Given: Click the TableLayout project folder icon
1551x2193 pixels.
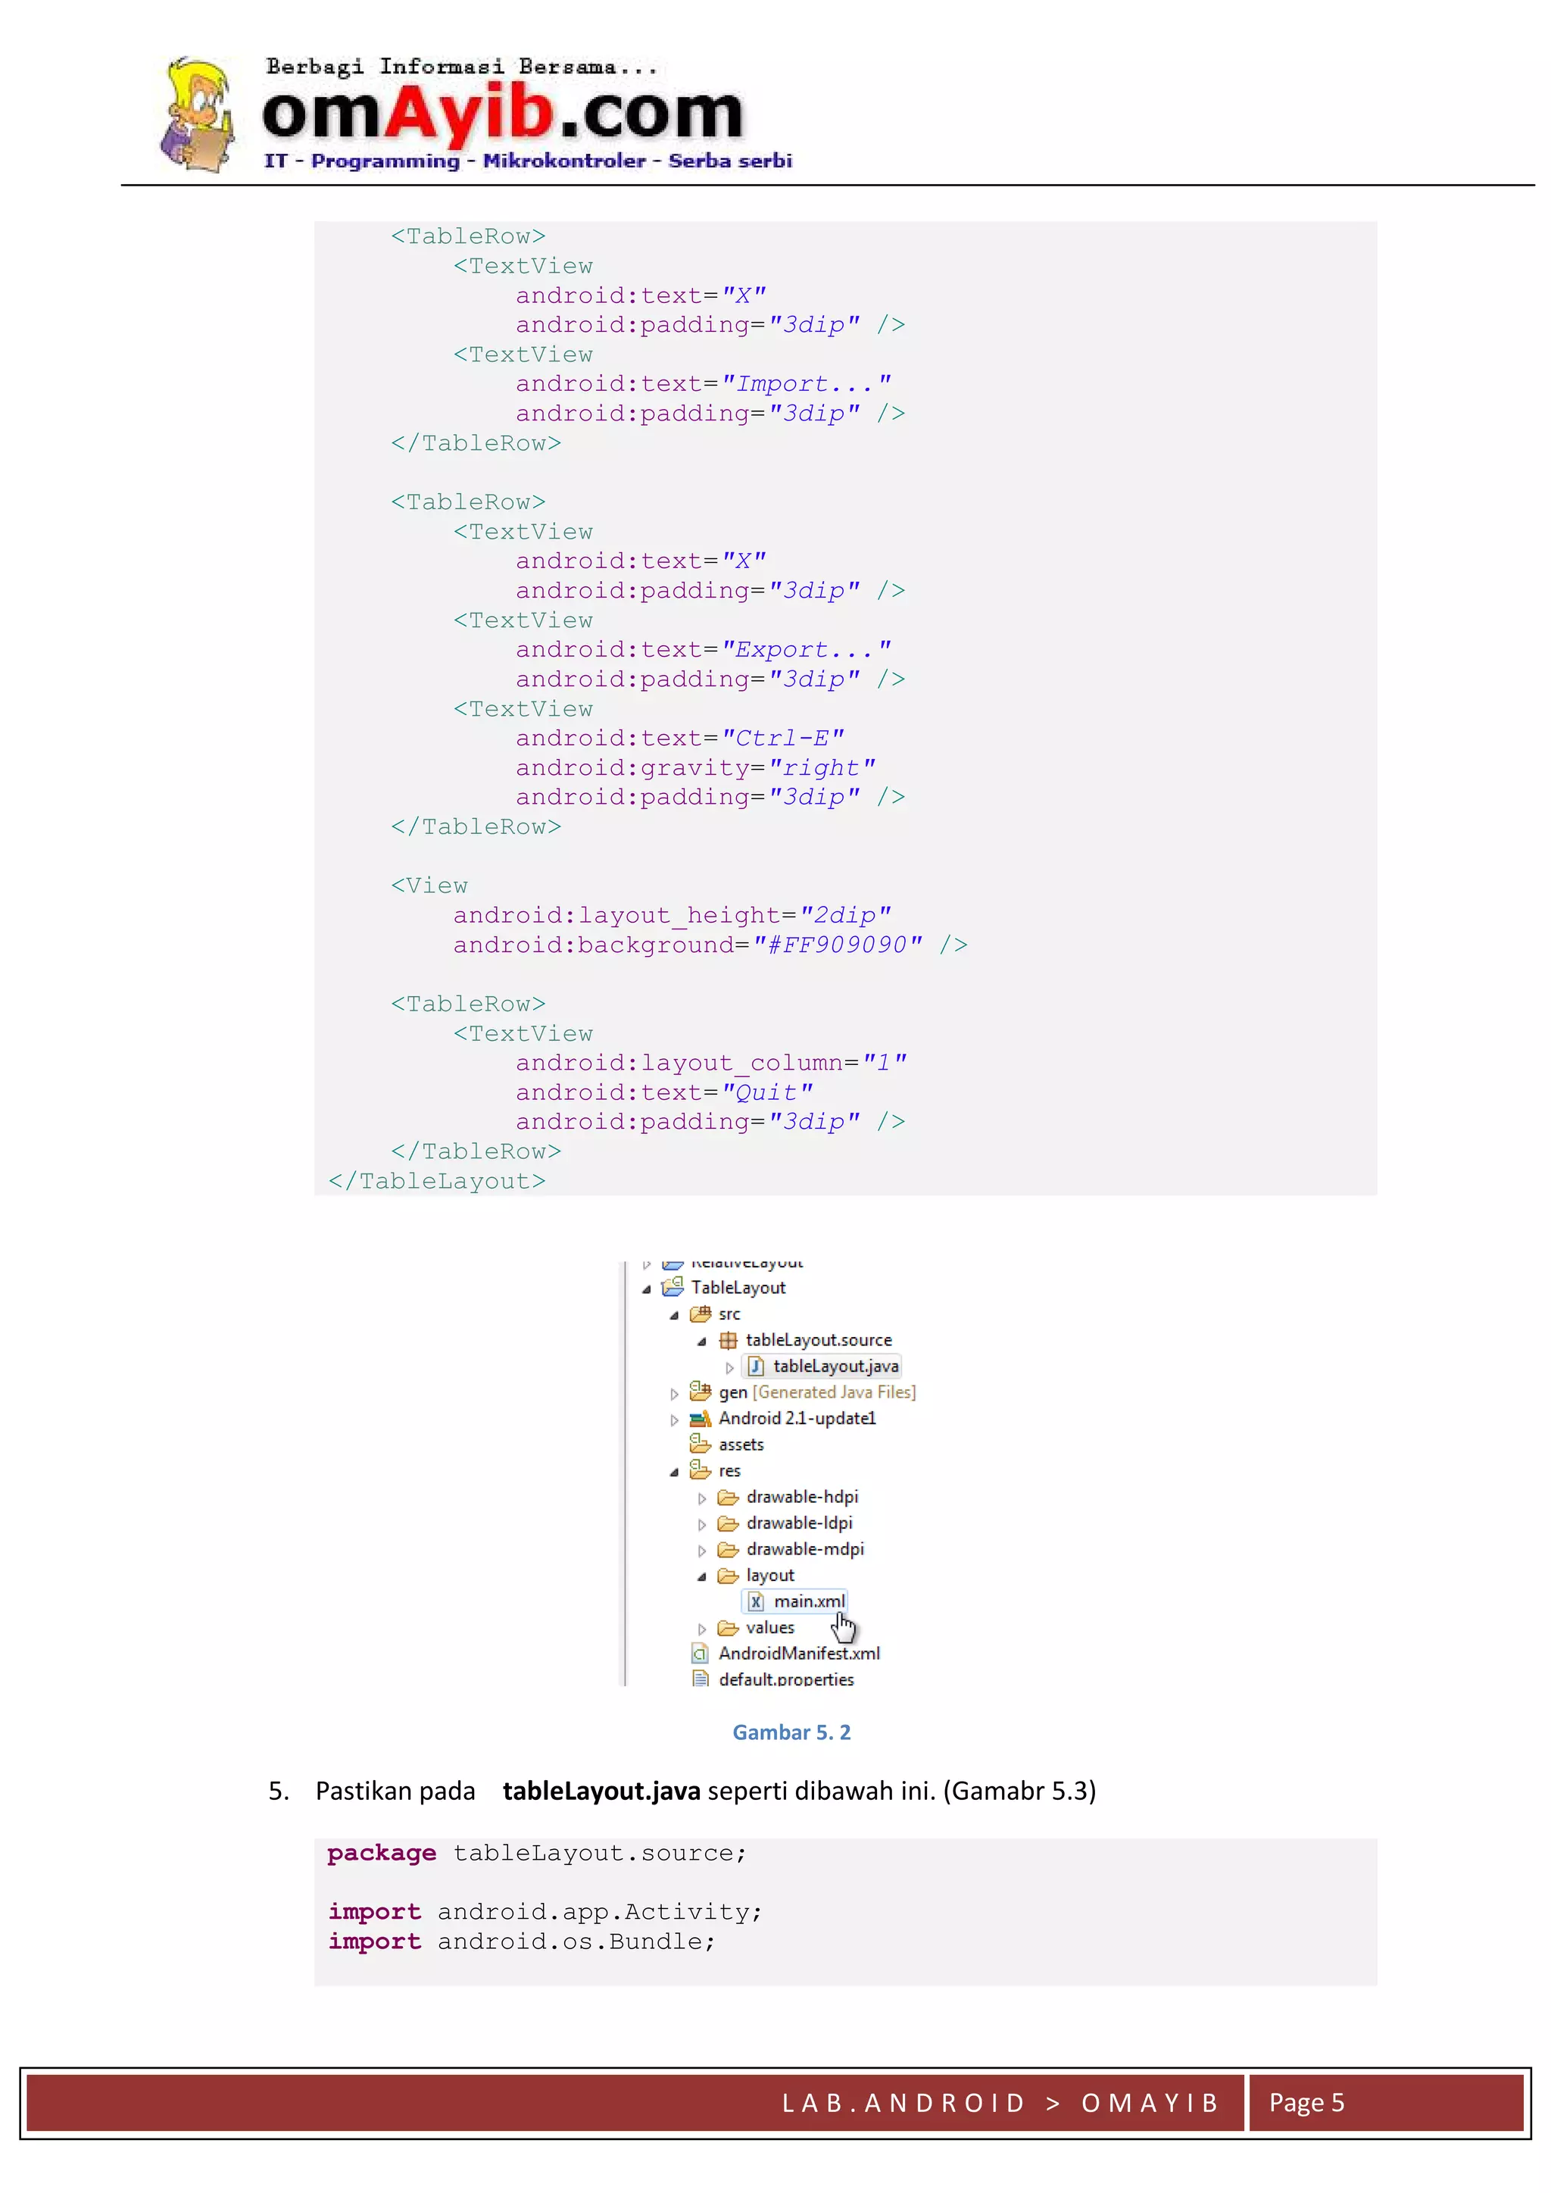Looking at the screenshot, I should [x=673, y=1288].
